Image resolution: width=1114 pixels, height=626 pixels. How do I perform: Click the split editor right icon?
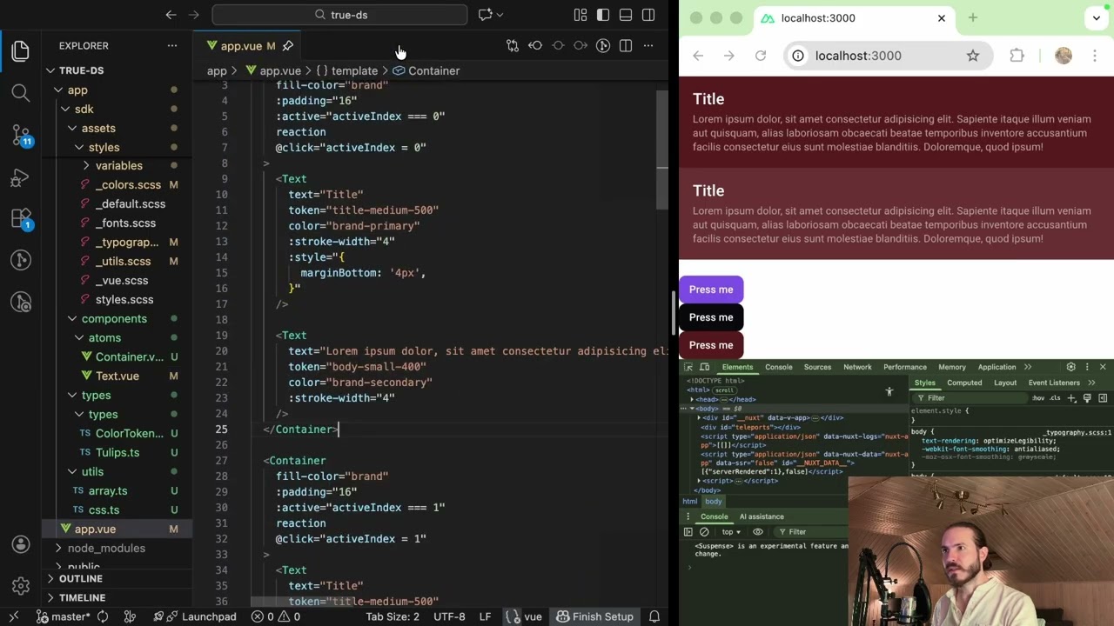click(x=626, y=45)
